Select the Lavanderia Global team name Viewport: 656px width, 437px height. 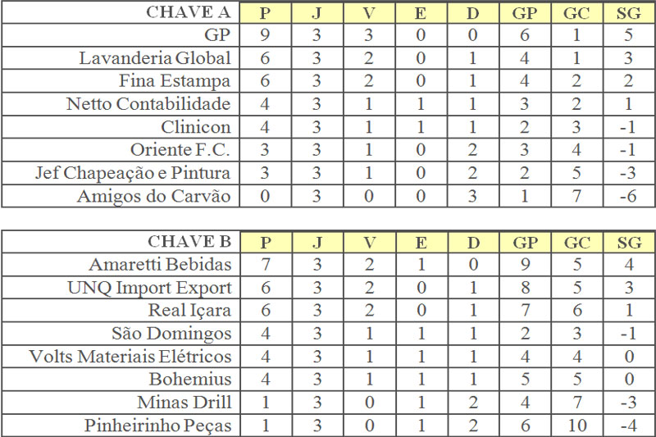point(155,58)
